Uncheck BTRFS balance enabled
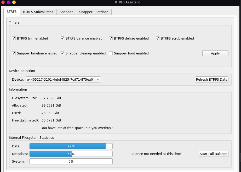Viewport: 241px width, 172px height. tap(62, 38)
